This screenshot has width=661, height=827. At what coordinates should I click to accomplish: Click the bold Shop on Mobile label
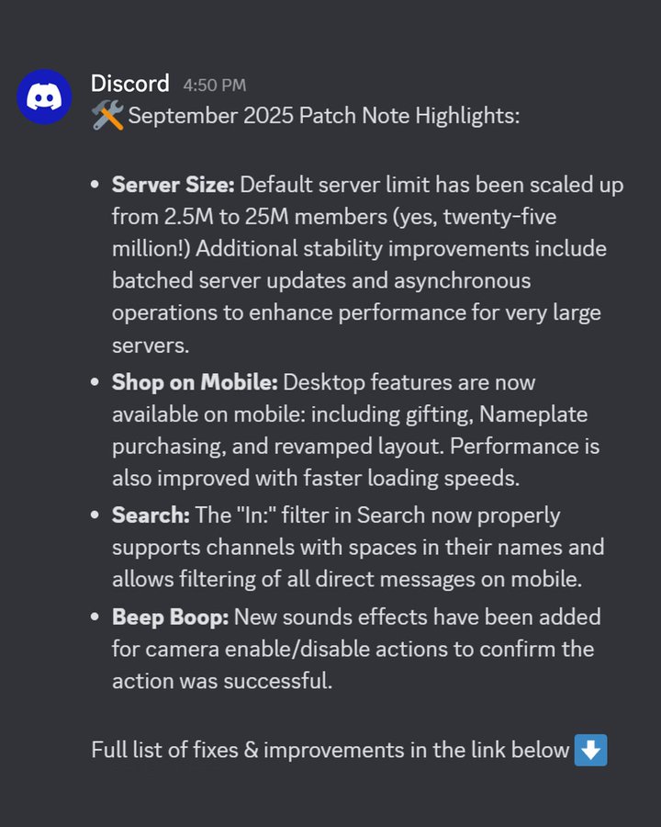(195, 382)
